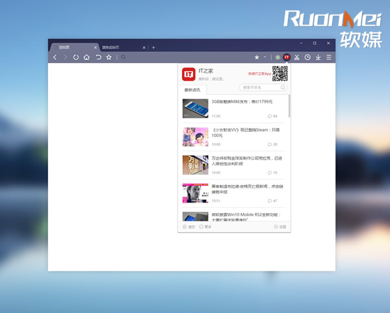Switch to the second browser tab
Image resolution: width=390 pixels, height=313 pixels.
120,47
